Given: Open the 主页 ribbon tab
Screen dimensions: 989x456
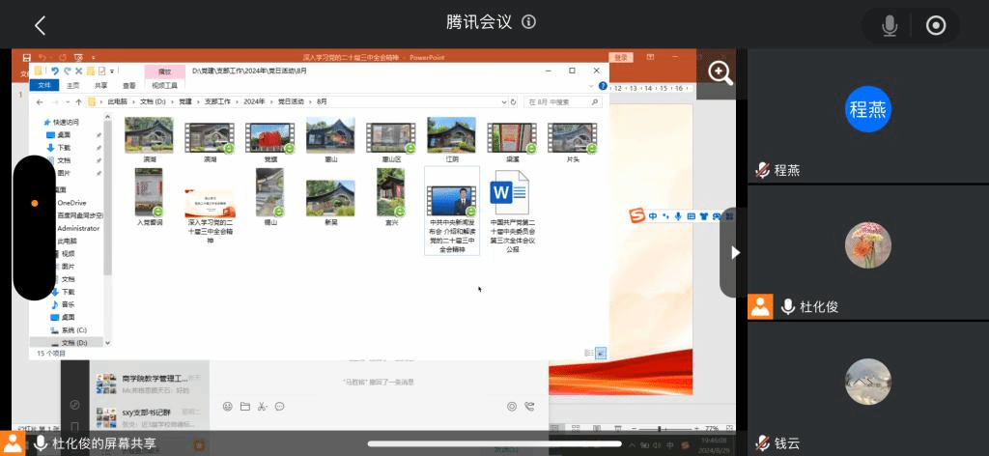Looking at the screenshot, I should (x=73, y=86).
